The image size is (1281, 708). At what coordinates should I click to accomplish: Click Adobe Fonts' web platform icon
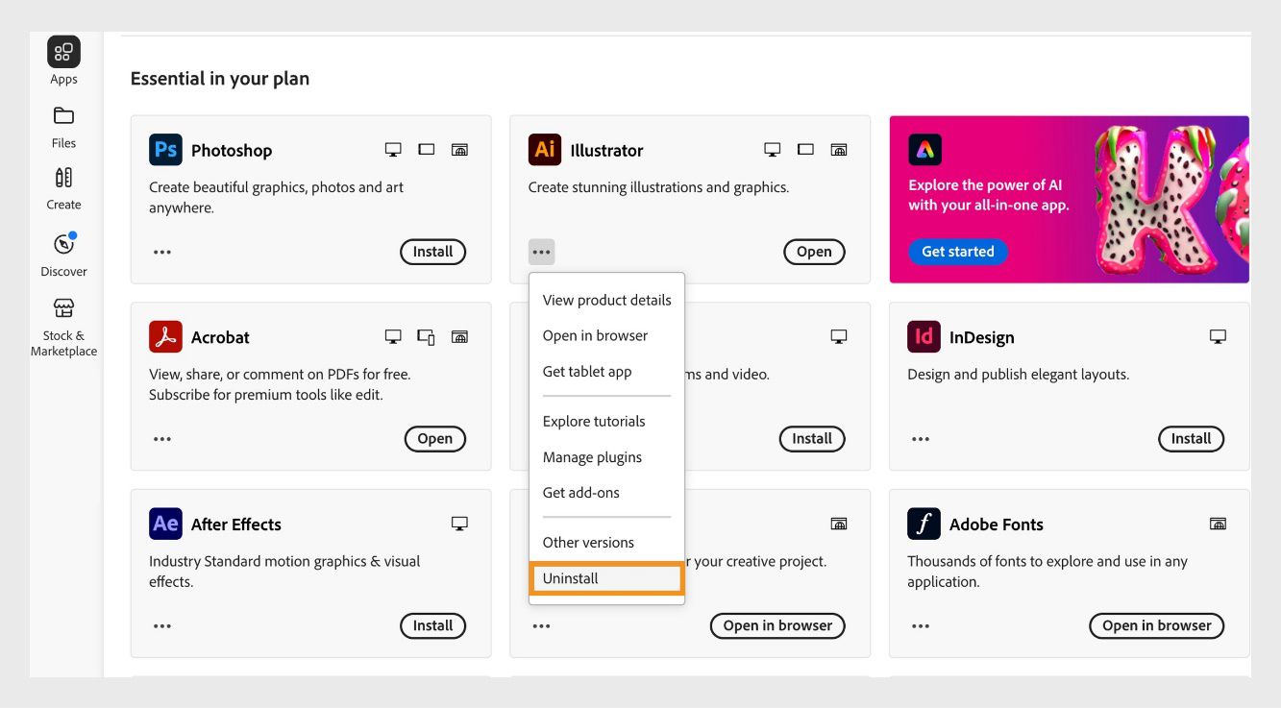point(1218,524)
